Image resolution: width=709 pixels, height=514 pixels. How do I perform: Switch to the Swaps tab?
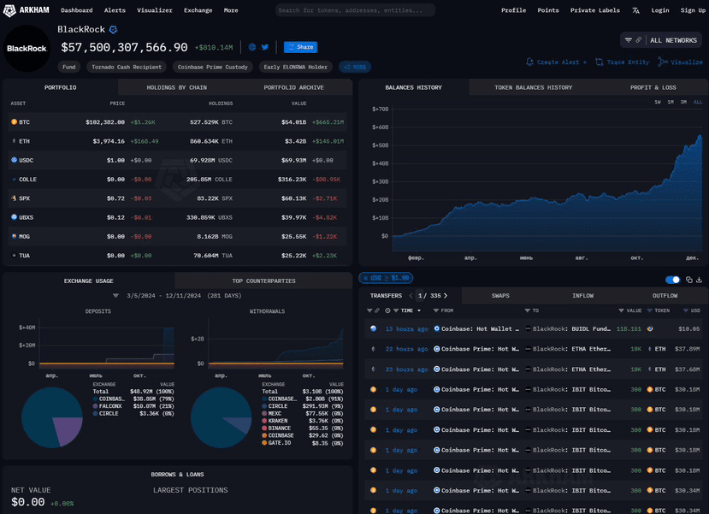coord(500,296)
